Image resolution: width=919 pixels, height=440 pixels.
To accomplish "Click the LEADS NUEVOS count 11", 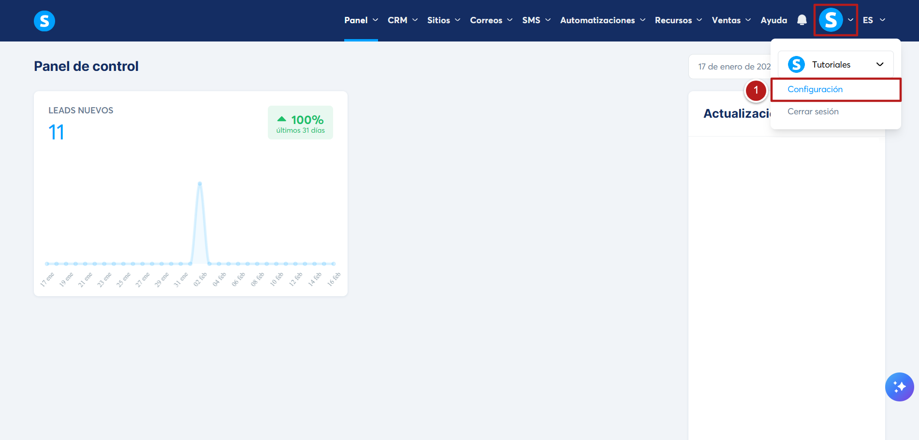I will tap(56, 132).
